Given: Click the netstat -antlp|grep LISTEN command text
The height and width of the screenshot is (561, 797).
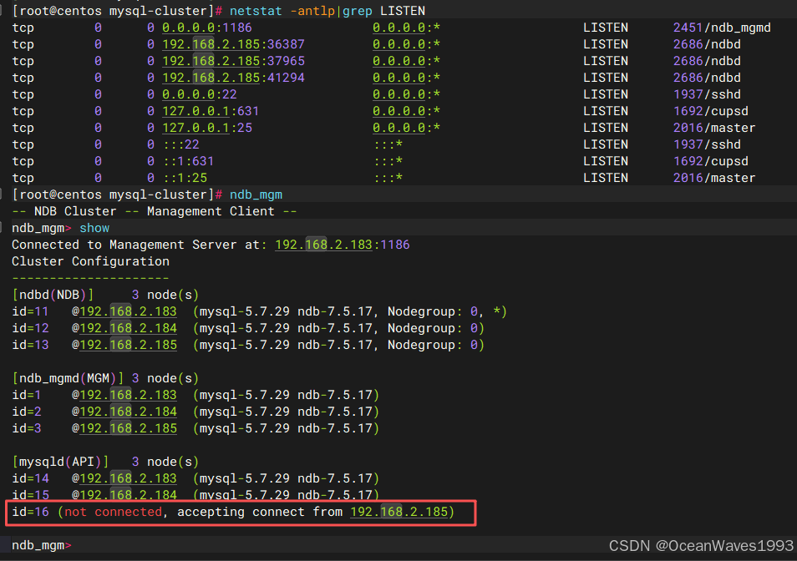Looking at the screenshot, I should coord(327,11).
